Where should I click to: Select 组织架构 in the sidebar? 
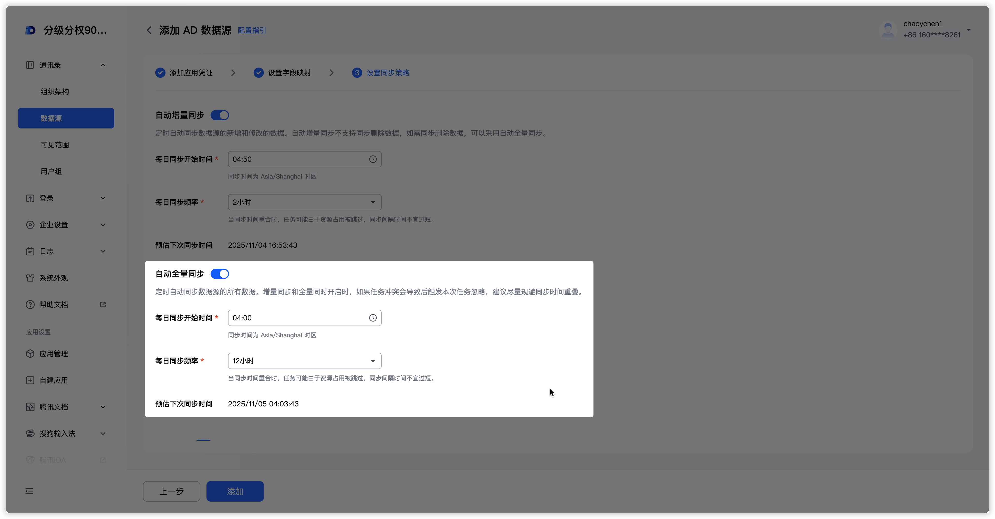click(x=55, y=91)
